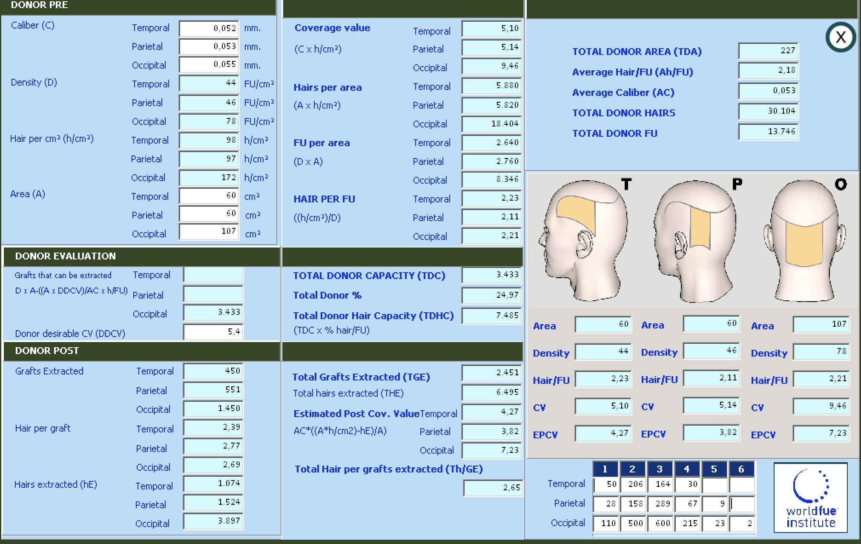Click the round X close icon
Screen dimensions: 861x544
(840, 37)
